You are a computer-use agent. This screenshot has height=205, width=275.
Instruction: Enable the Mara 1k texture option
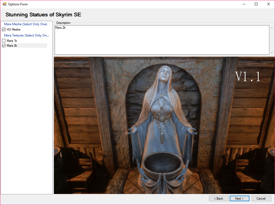click(x=4, y=41)
